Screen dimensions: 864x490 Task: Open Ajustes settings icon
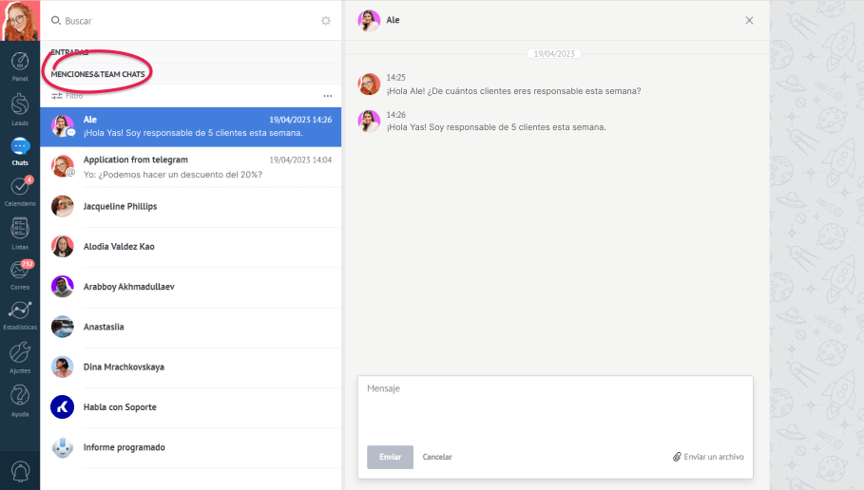point(20,355)
